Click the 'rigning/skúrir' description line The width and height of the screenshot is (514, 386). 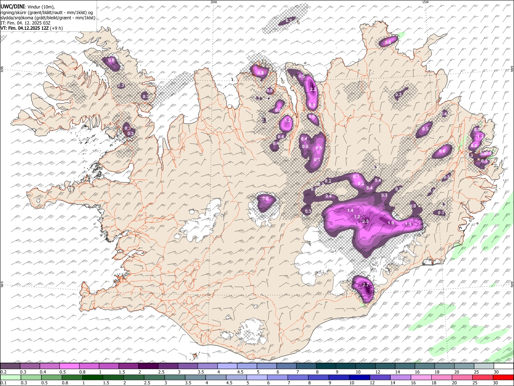46,12
